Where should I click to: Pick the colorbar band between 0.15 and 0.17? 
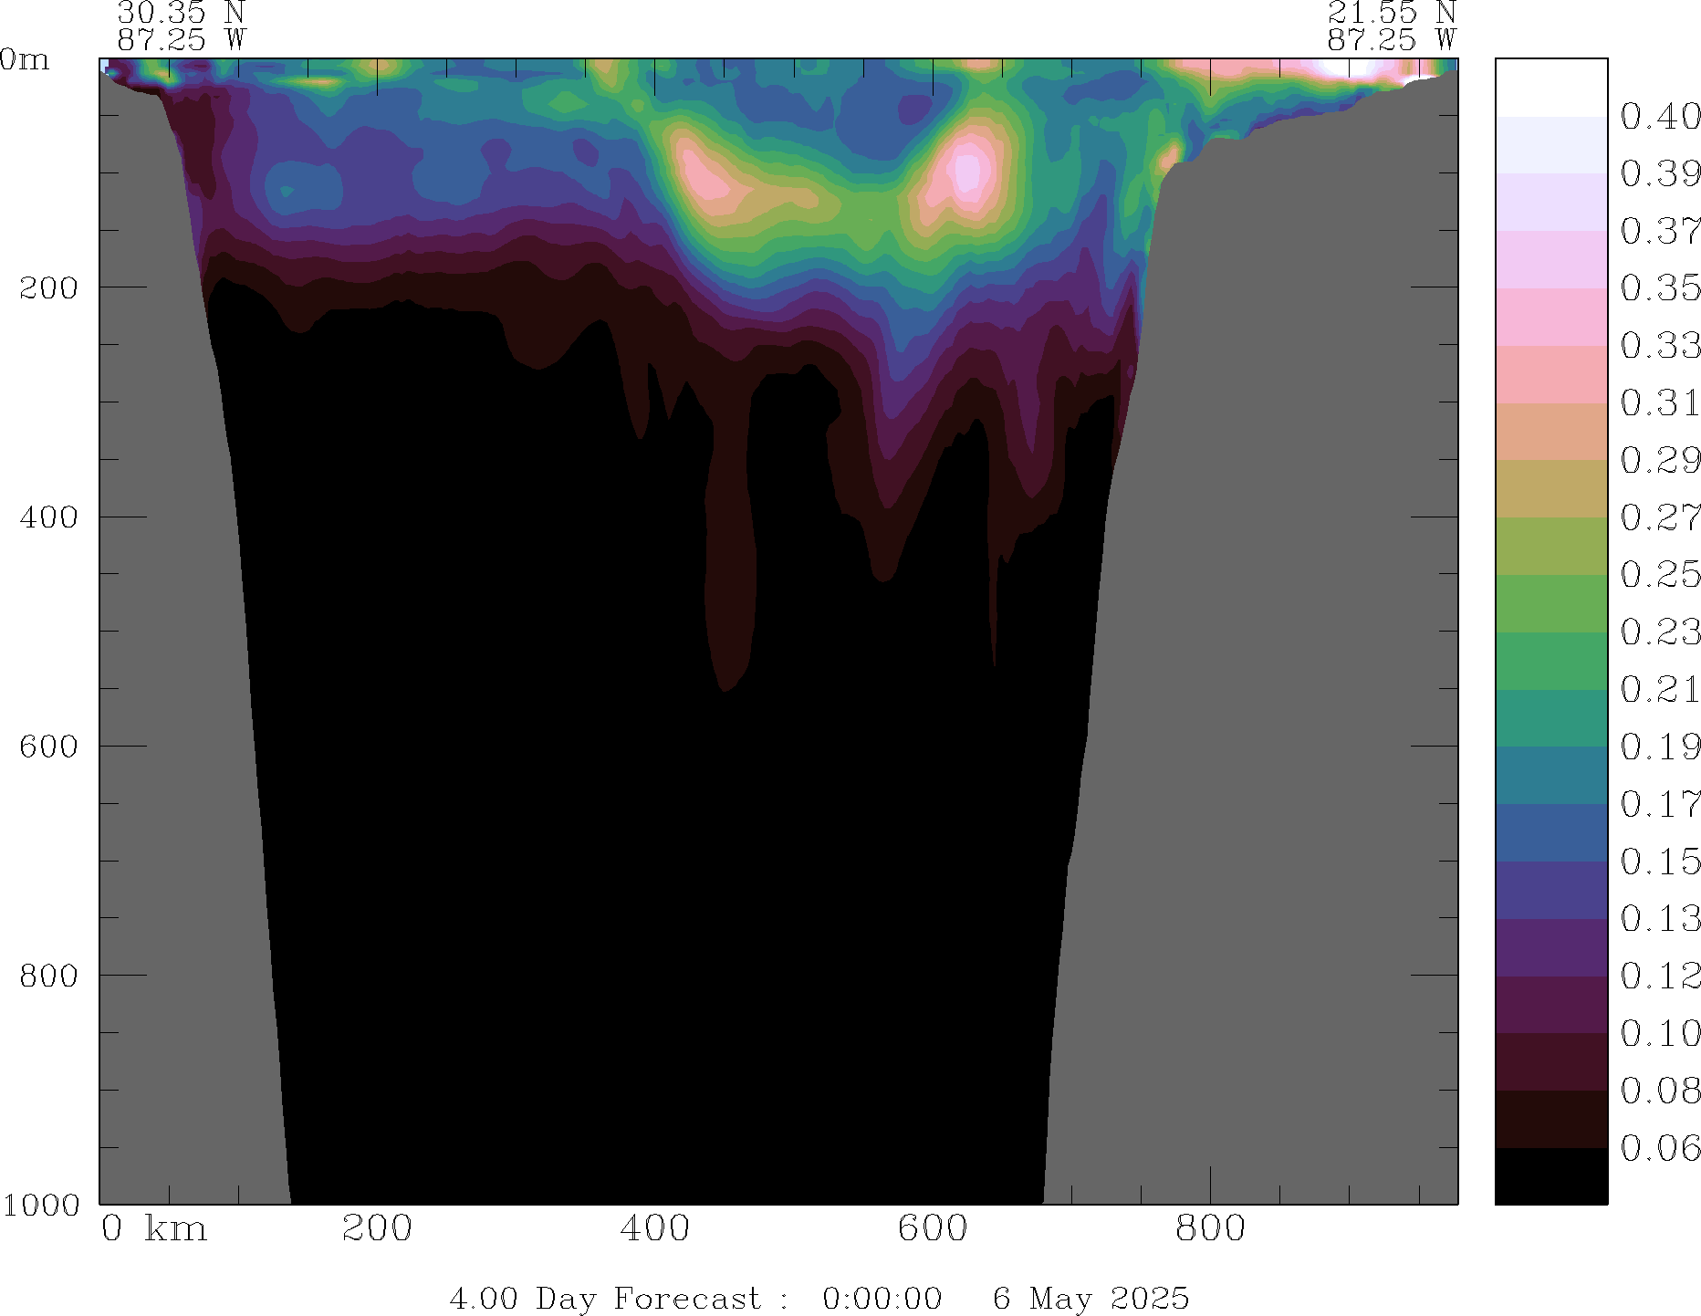pyautogui.click(x=1550, y=832)
